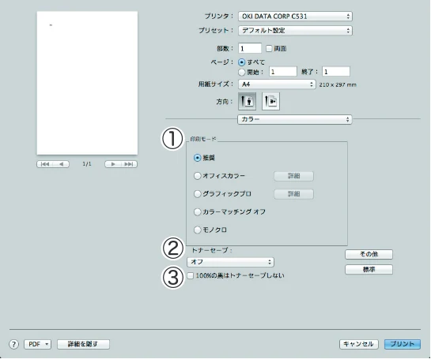The height and width of the screenshot is (359, 431).
Task: Click the 開始 start page field
Action: [x=283, y=72]
